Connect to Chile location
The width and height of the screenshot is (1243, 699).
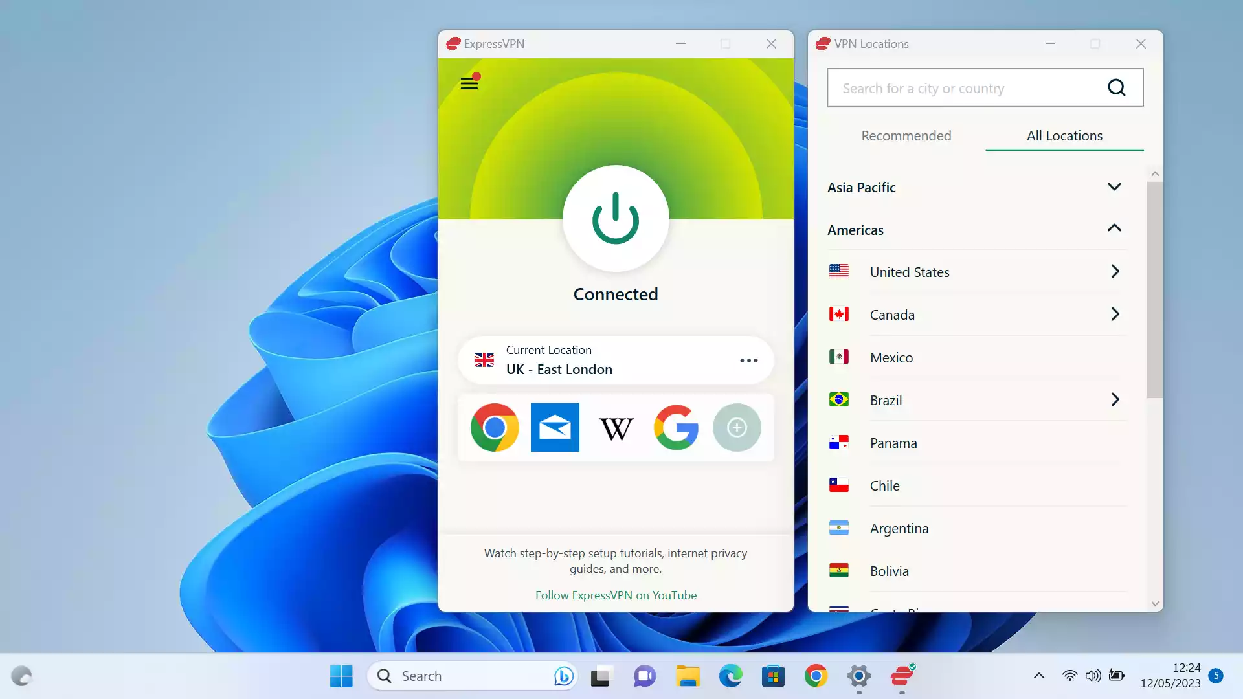[x=976, y=485]
